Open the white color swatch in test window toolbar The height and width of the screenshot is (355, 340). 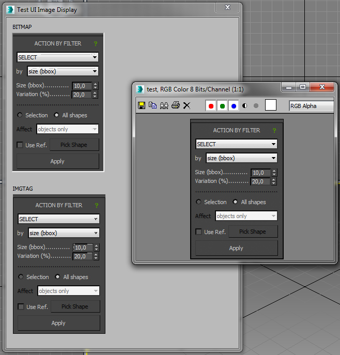click(x=271, y=105)
